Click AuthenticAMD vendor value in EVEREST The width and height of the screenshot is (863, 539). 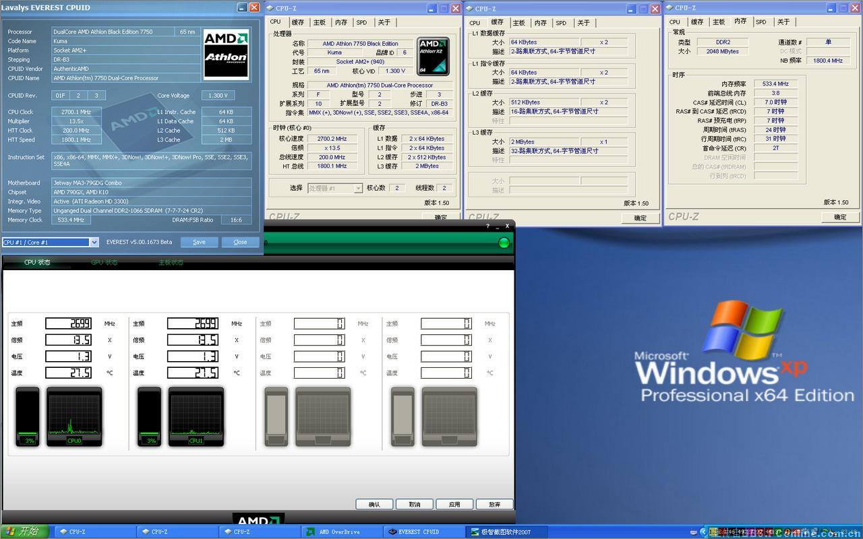tap(125, 69)
